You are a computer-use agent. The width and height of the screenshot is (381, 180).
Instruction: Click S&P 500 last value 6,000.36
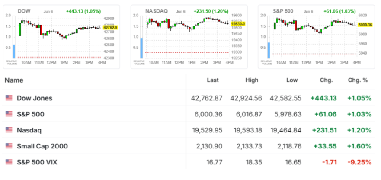pyautogui.click(x=208, y=114)
